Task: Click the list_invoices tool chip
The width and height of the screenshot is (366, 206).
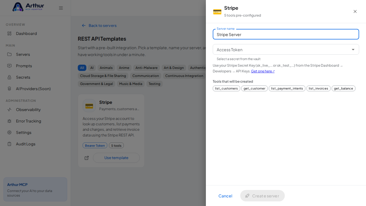Action: pos(319,88)
